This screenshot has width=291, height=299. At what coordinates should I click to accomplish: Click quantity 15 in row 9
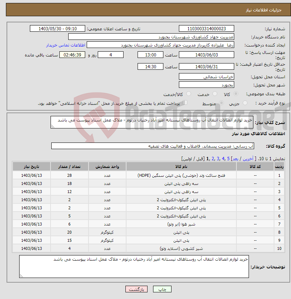click(x=69, y=240)
